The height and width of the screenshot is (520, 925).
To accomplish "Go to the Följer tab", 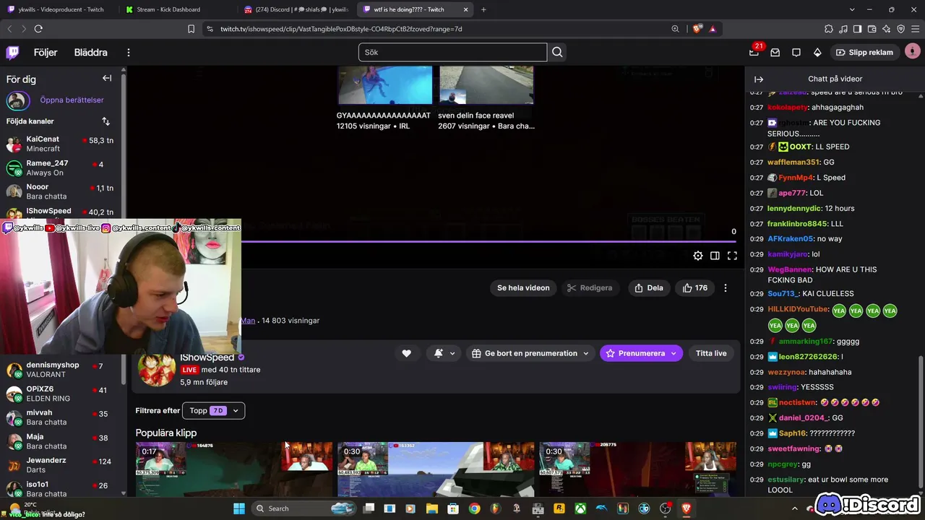I will point(46,53).
